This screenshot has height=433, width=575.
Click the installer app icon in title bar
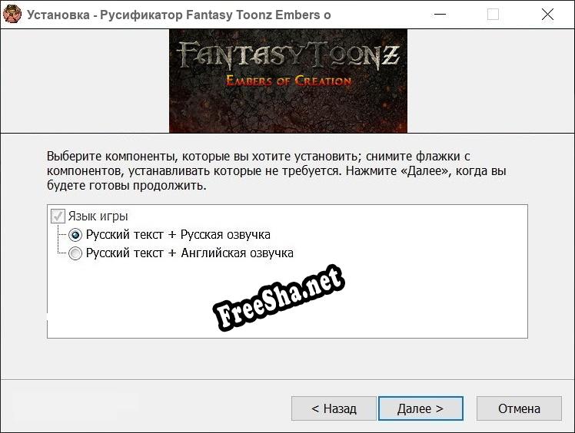point(12,15)
